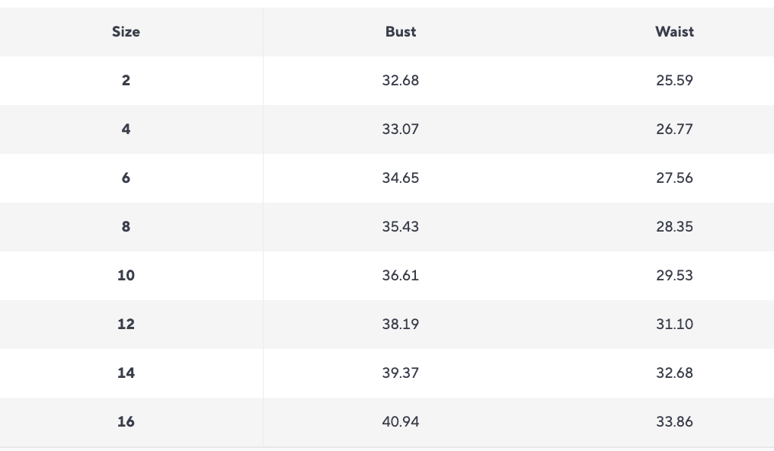Viewport: 774px width, 451px height.
Task: Click waist measurement 25.59
Action: pos(674,81)
